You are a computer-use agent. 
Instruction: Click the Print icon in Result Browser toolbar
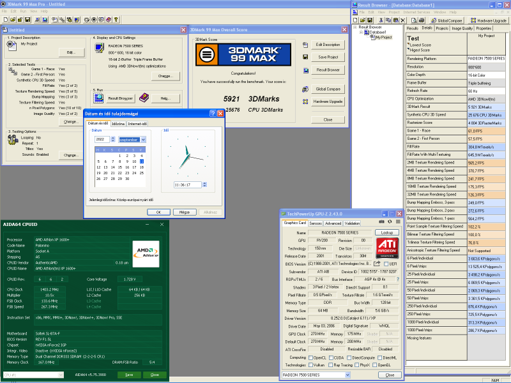click(422, 20)
